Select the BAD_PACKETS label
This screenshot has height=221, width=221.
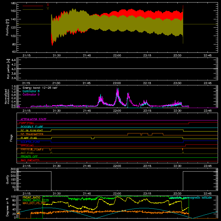(x=30, y=160)
